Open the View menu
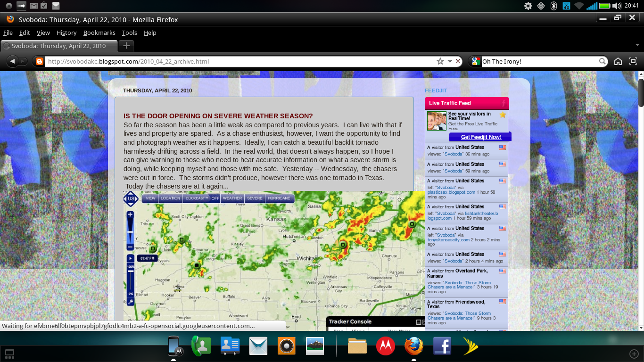This screenshot has width=644, height=362. tap(43, 33)
